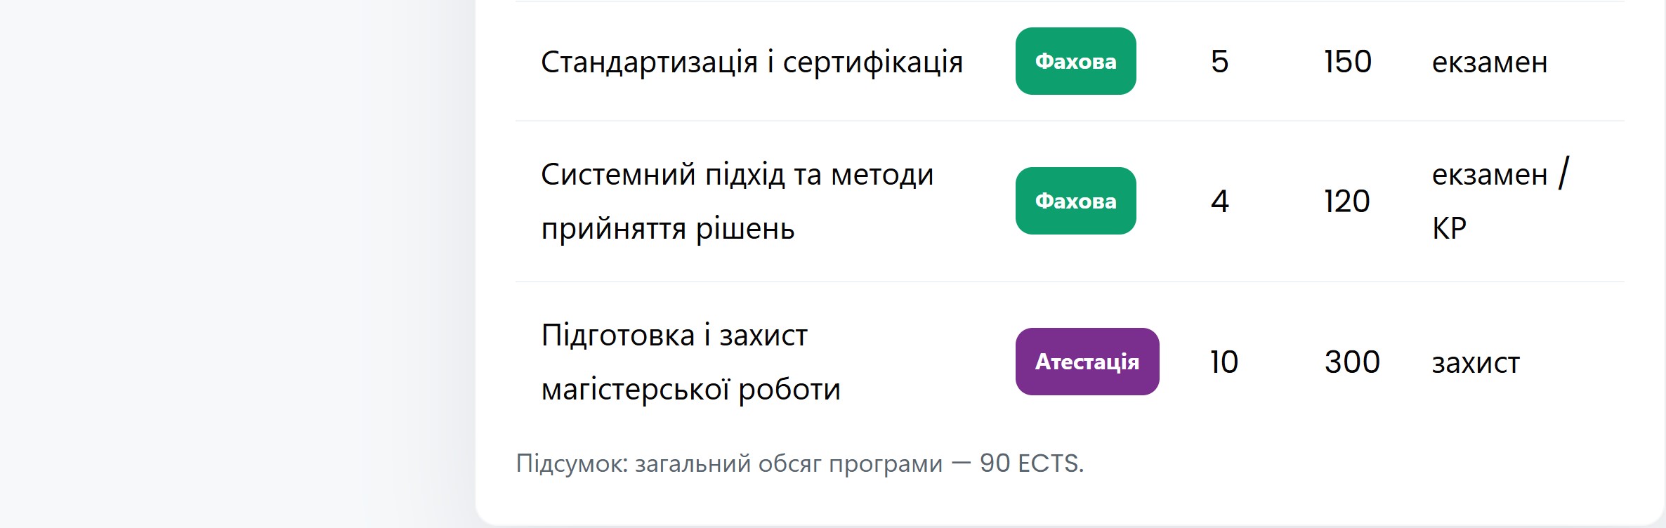Viewport: 1666px width, 528px height.
Task: Click Фахова badge in Системний підхід row
Action: point(1075,202)
